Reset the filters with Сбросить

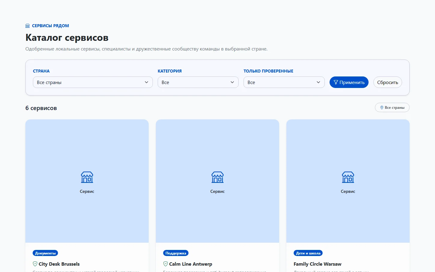point(388,82)
